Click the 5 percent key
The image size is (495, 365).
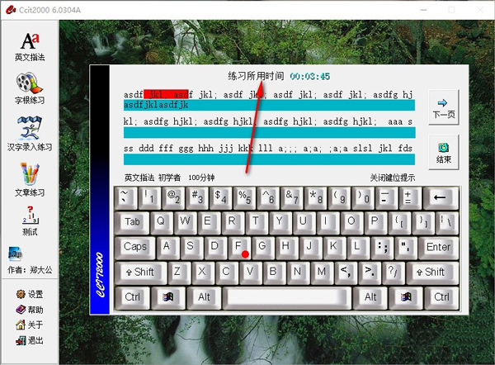[245, 198]
